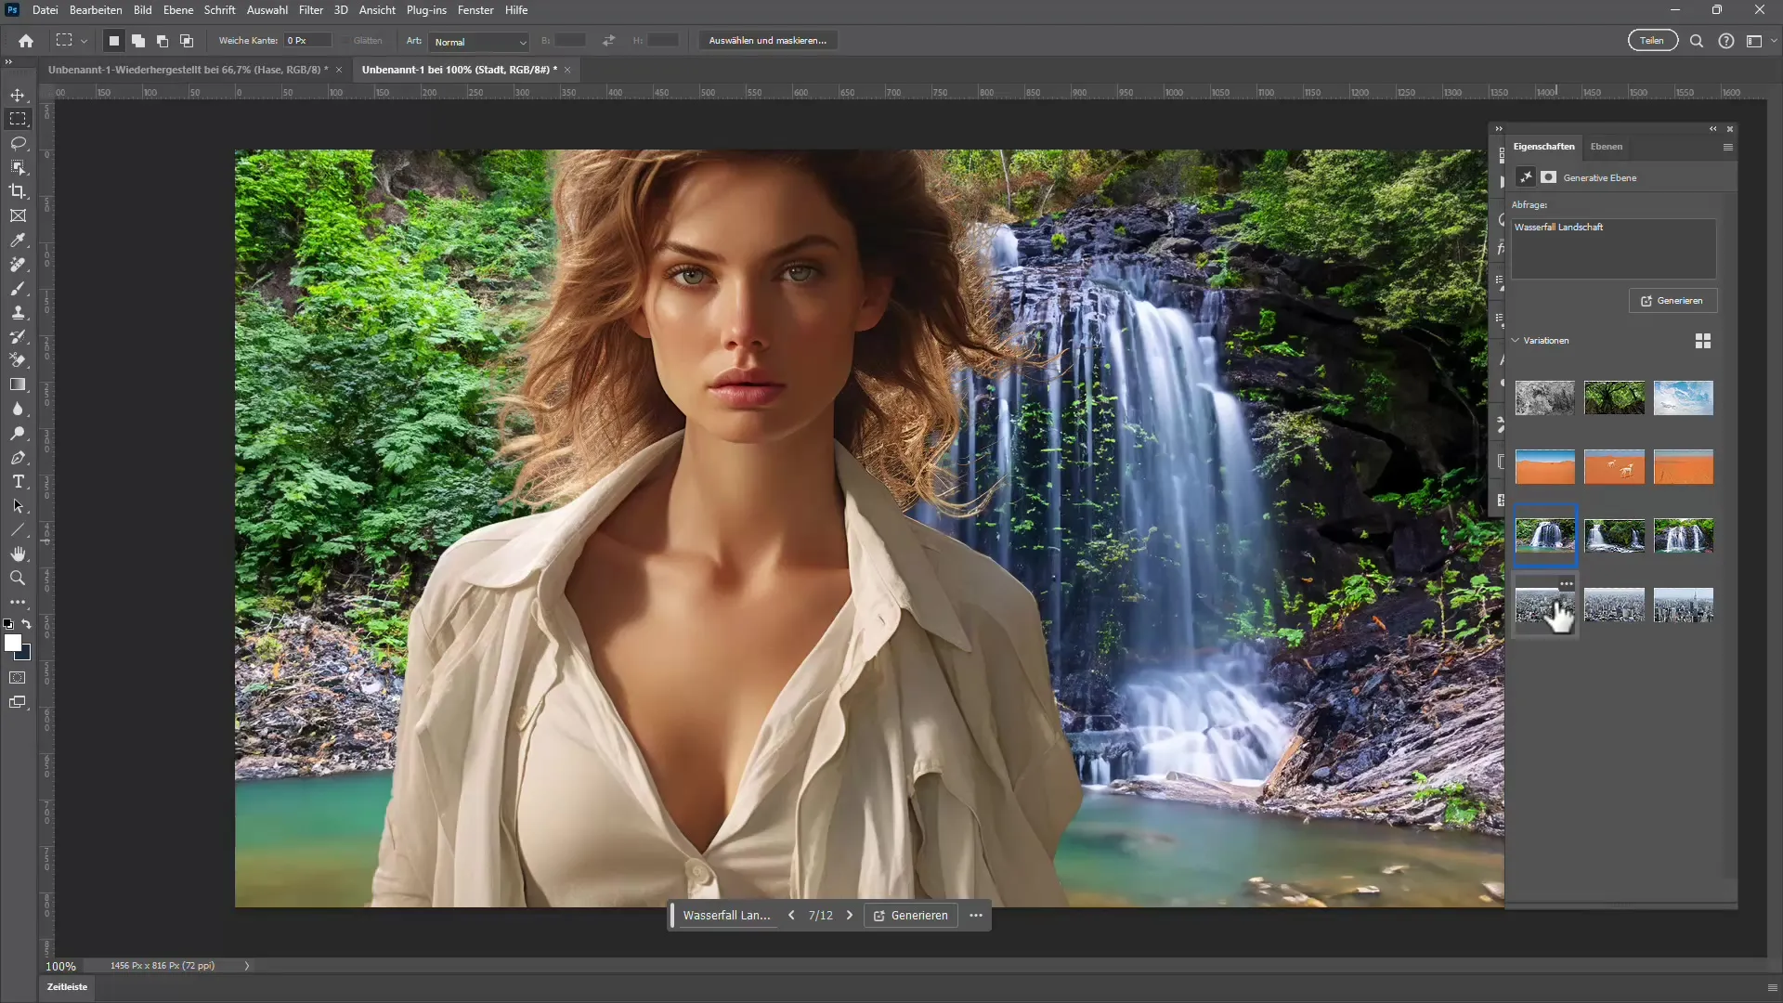Select the Gradient tool
Viewport: 1783px width, 1003px height.
point(18,384)
